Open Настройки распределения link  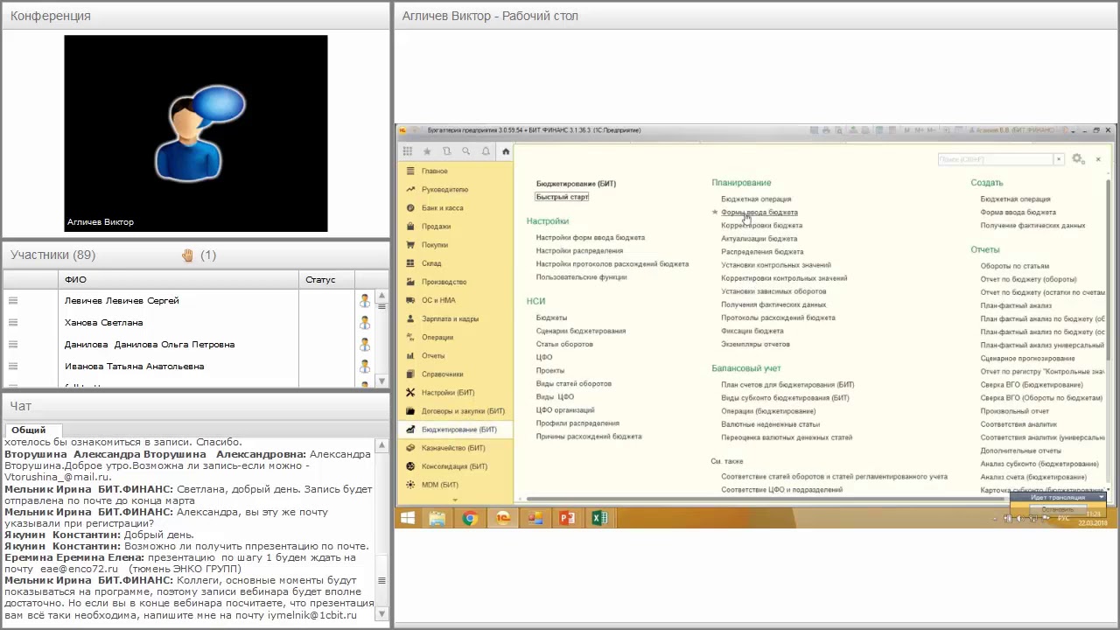click(x=579, y=251)
